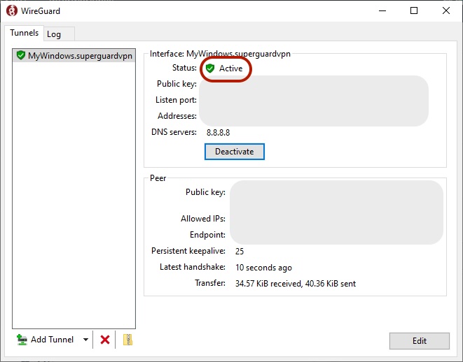
Task: Click the Peer 'Public key:' label
Action: pyautogui.click(x=205, y=192)
